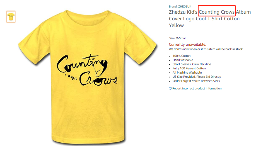Click Cover Logo Cool T Shirt Cotton line
This screenshot has width=256, height=146.
(204, 19)
